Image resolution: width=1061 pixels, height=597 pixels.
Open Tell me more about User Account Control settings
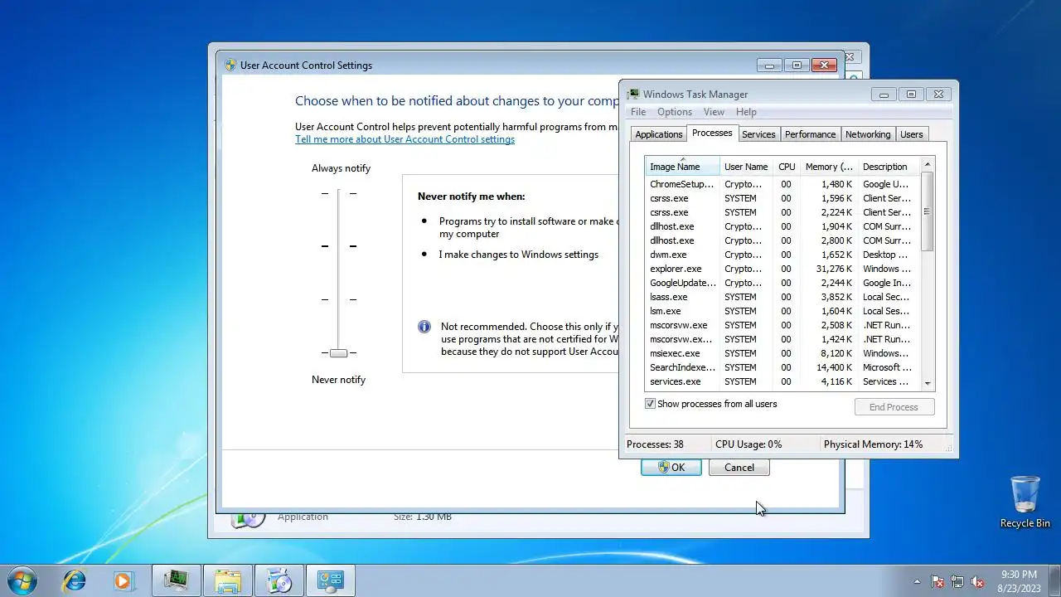pos(405,139)
